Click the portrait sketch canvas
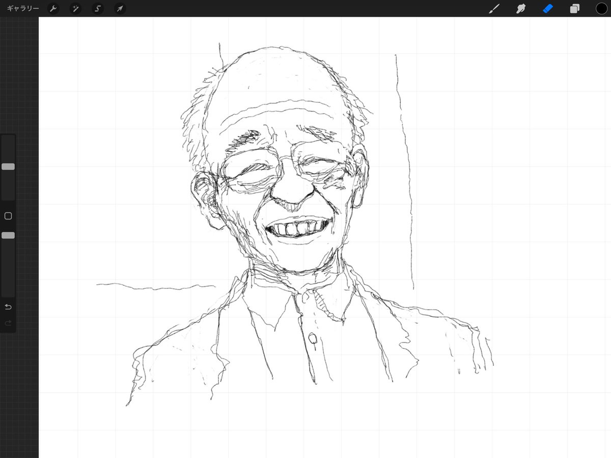The width and height of the screenshot is (611, 458). pos(325,237)
